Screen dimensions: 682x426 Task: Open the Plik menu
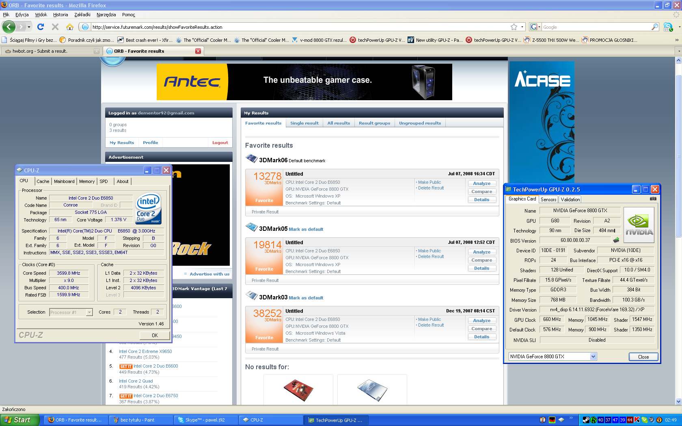(x=6, y=15)
